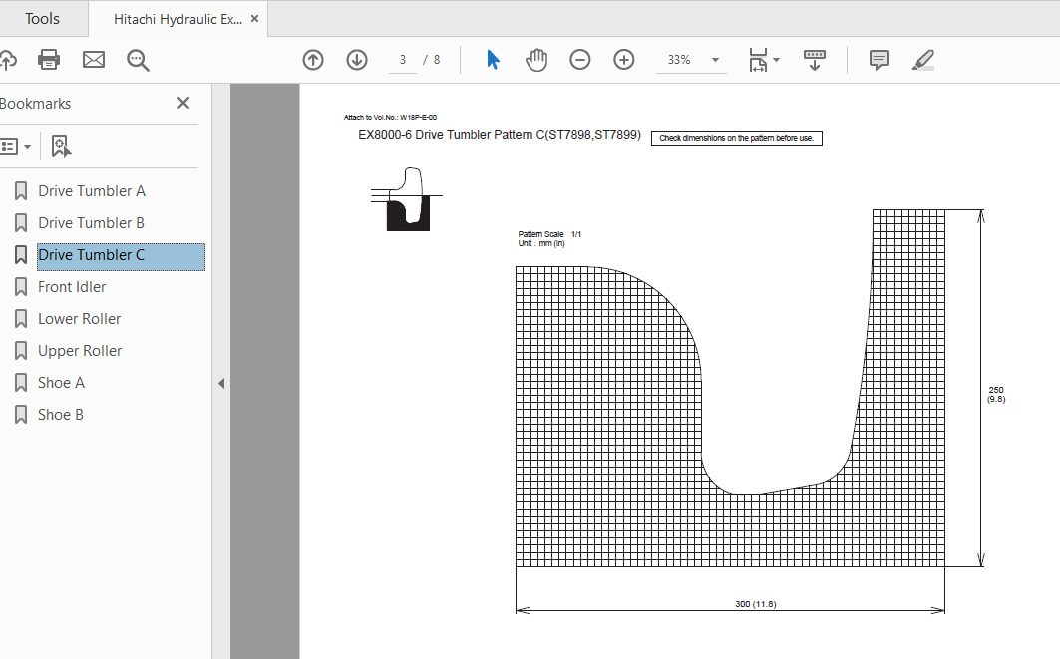The image size is (1060, 659).
Task: Click the Print file icon
Action: pos(49,60)
